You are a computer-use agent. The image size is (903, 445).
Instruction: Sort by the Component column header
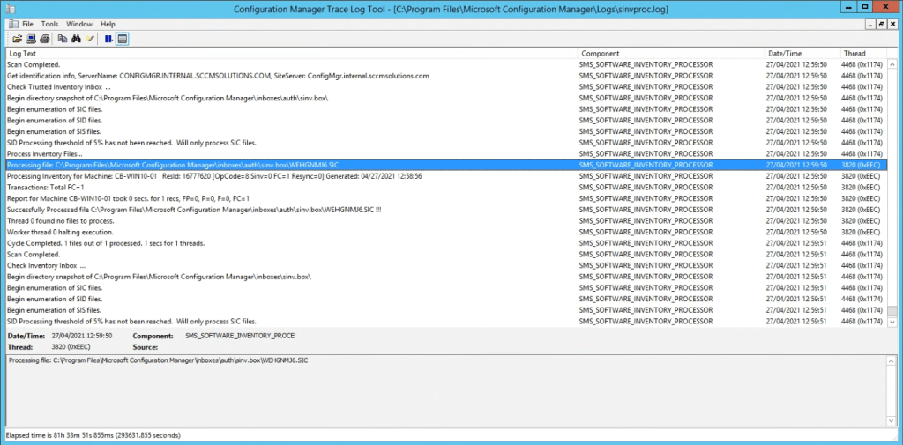coord(670,54)
